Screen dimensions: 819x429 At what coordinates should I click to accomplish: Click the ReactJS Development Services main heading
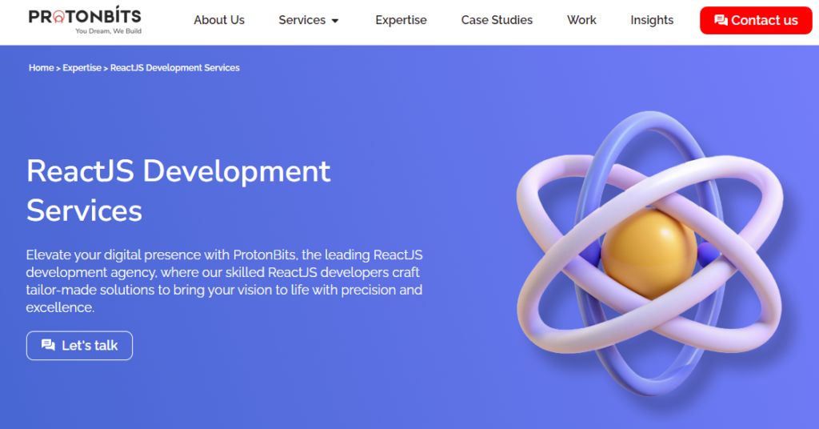click(x=178, y=190)
